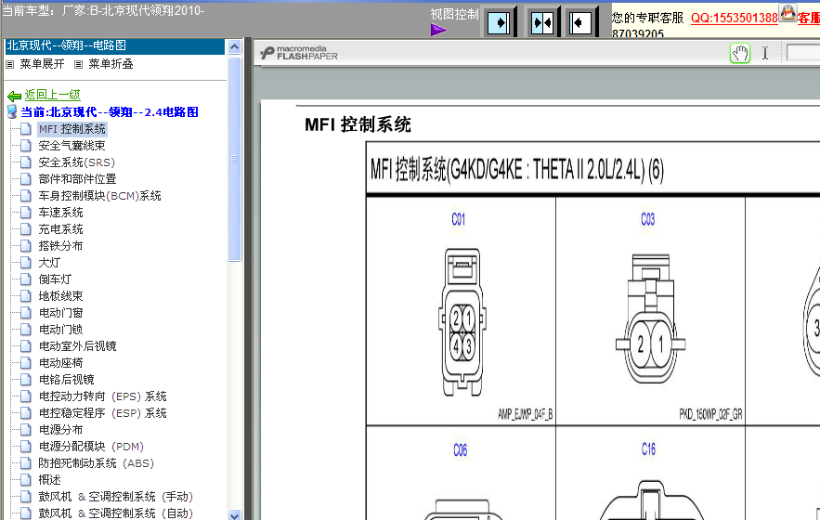This screenshot has width=820, height=520.
Task: Open 大灯 tree item
Action: [49, 263]
